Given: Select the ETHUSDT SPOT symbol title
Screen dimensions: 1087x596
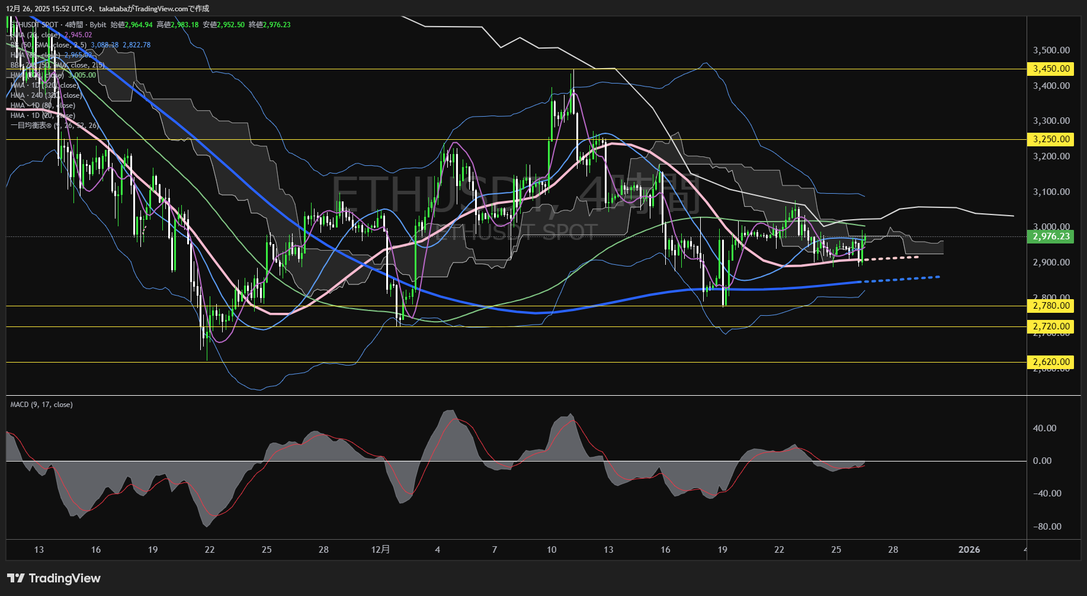Looking at the screenshot, I should point(36,25).
